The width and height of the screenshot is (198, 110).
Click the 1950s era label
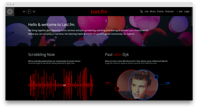tap(107, 83)
